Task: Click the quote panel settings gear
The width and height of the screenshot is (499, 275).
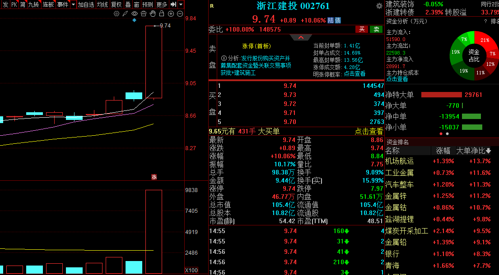Action: [379, 6]
